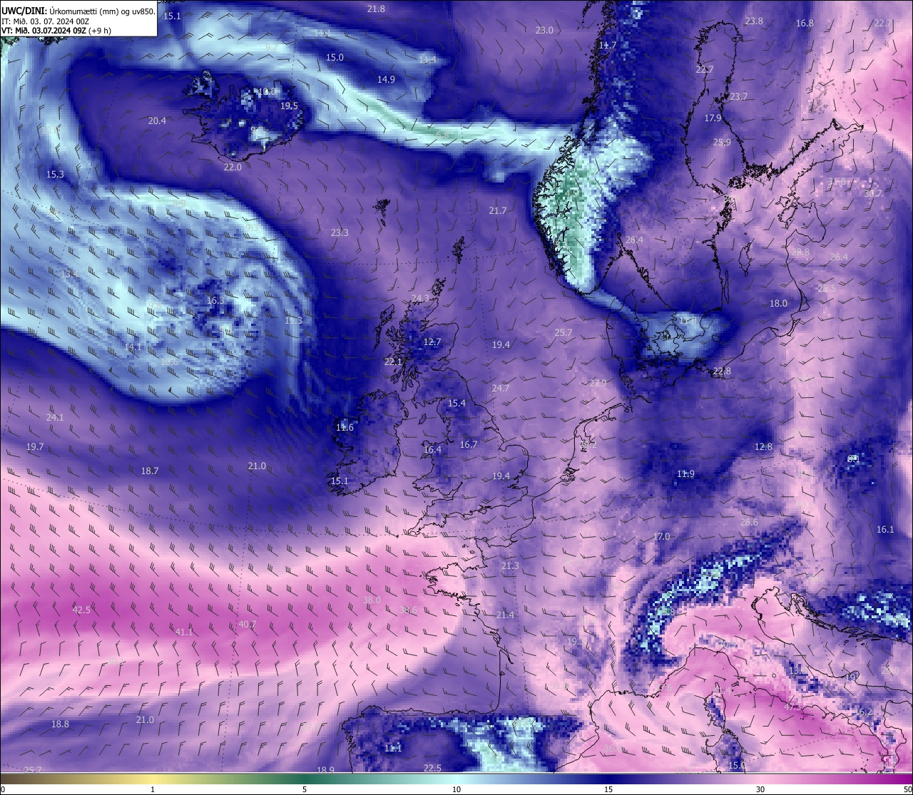Click the IT initial time 00Z line
Viewport: 913px width, 795px height.
pos(46,21)
